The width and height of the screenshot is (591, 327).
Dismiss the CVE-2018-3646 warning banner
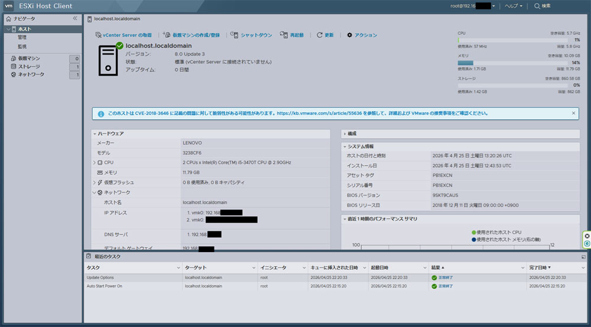tap(573, 113)
